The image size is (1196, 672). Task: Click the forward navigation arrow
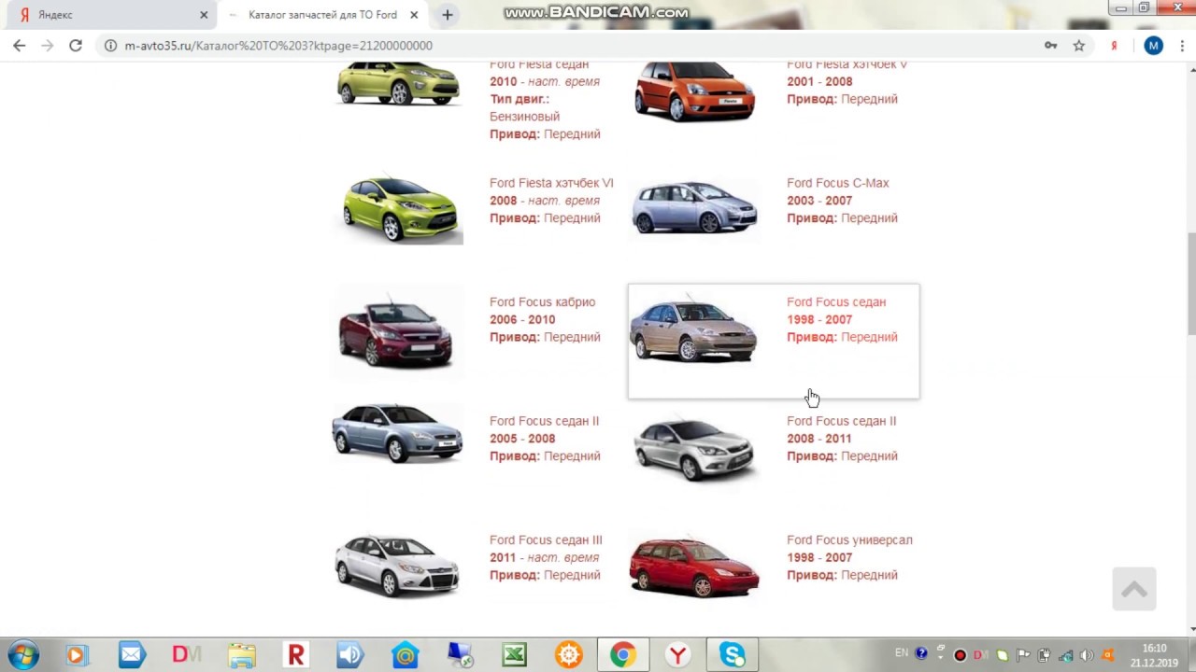click(x=48, y=45)
